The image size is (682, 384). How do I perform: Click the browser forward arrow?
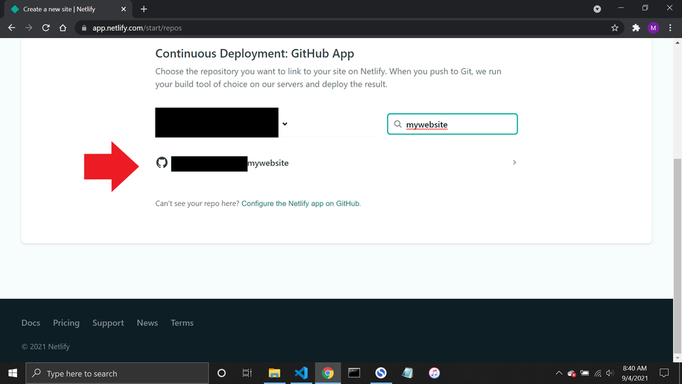pyautogui.click(x=29, y=28)
